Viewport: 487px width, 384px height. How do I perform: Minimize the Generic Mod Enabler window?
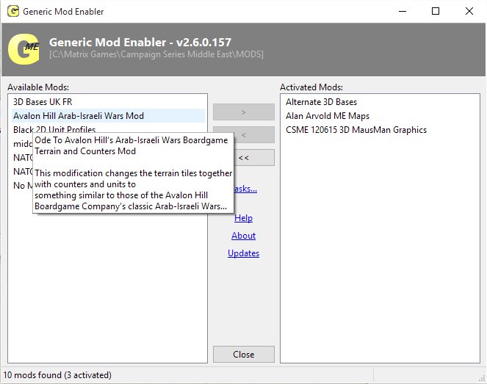(403, 12)
